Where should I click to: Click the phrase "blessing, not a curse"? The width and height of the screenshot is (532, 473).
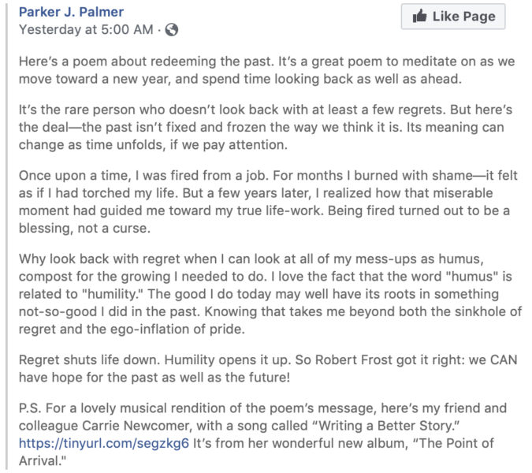click(84, 228)
